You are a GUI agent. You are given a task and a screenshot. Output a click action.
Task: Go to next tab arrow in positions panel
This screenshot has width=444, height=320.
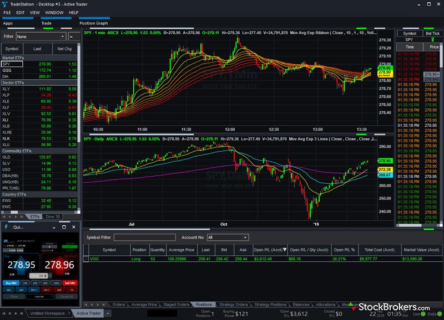(98, 304)
